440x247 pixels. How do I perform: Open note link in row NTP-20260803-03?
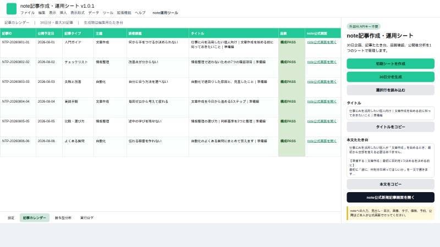322,82
